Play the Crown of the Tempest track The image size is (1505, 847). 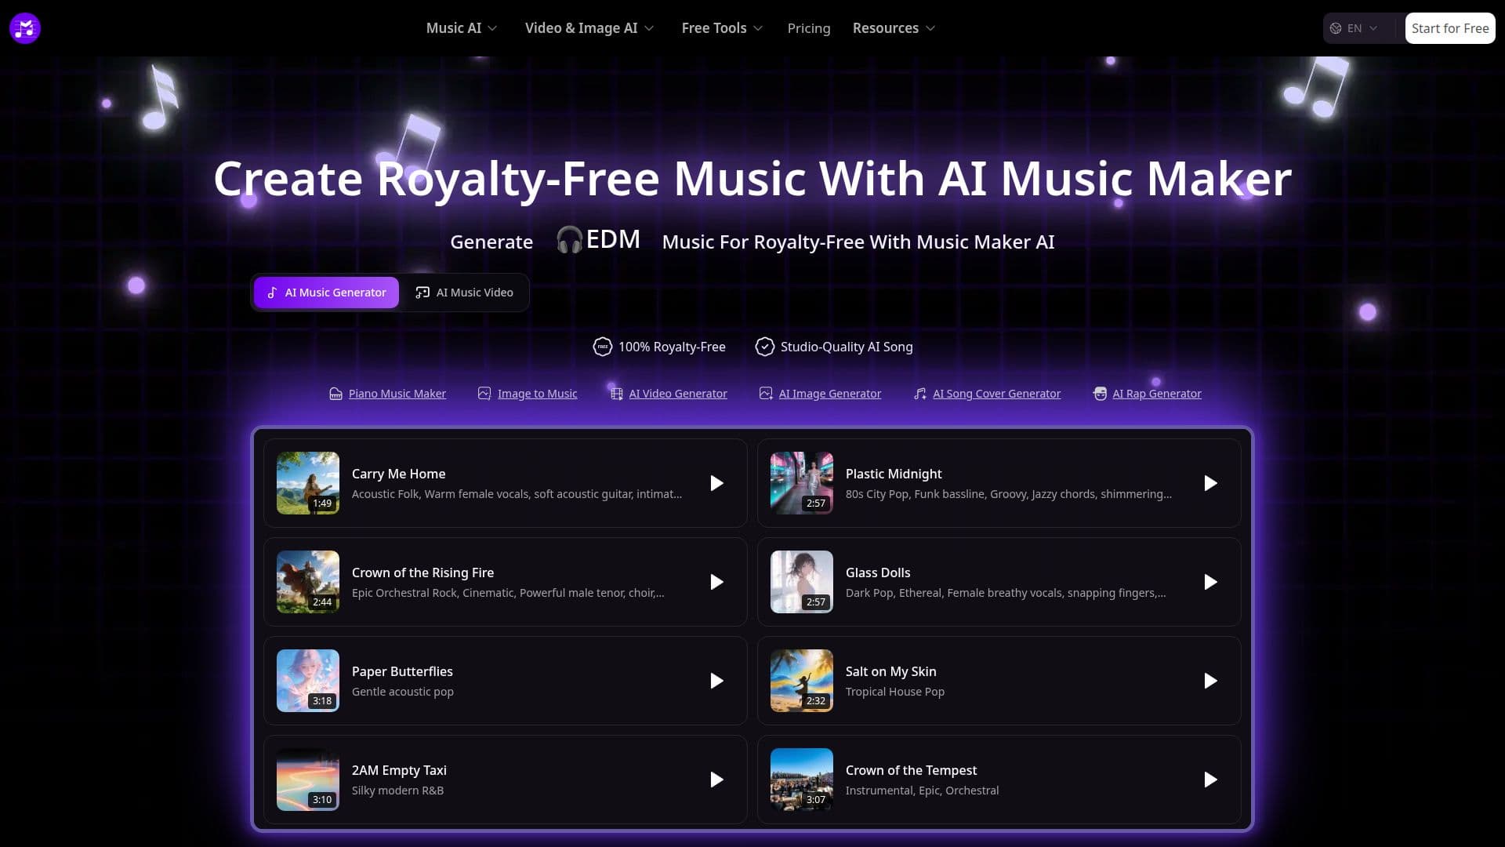click(x=1210, y=780)
